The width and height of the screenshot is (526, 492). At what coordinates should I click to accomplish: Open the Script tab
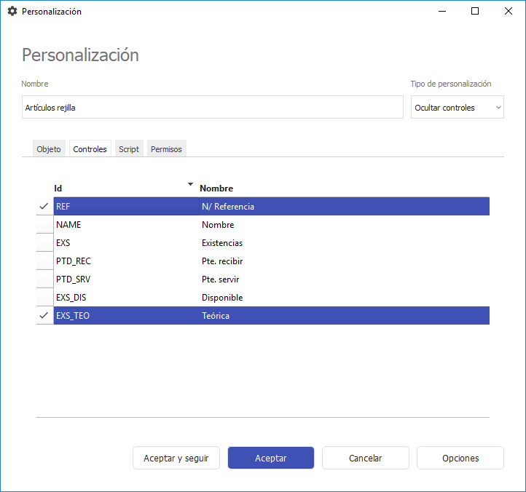tap(129, 149)
